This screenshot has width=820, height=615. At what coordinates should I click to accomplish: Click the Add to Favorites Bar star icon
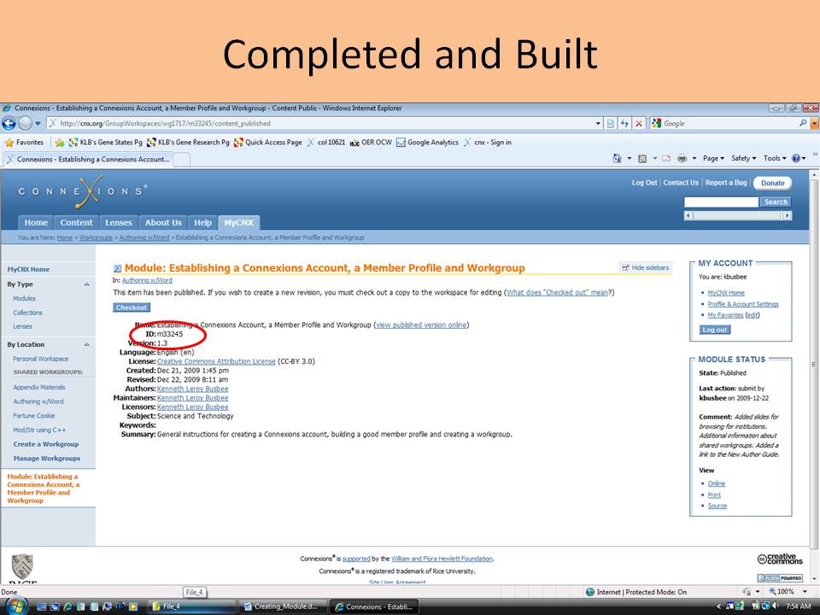click(60, 143)
